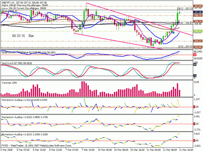
Task: Click the 206.75 price level label
Action: tap(198, 15)
